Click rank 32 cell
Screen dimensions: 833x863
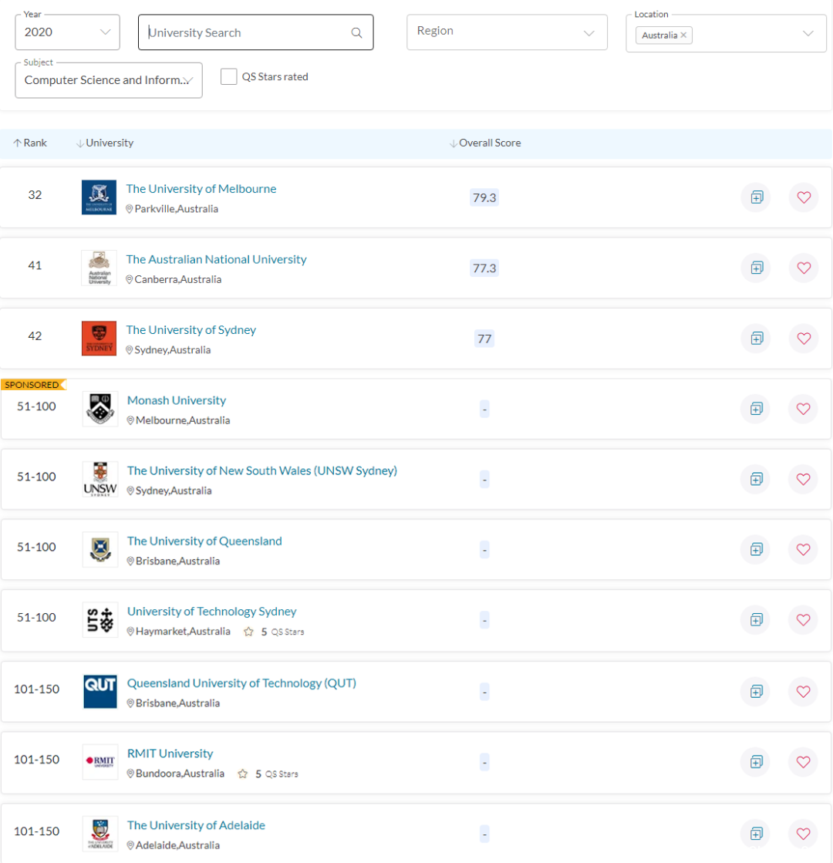coord(35,195)
